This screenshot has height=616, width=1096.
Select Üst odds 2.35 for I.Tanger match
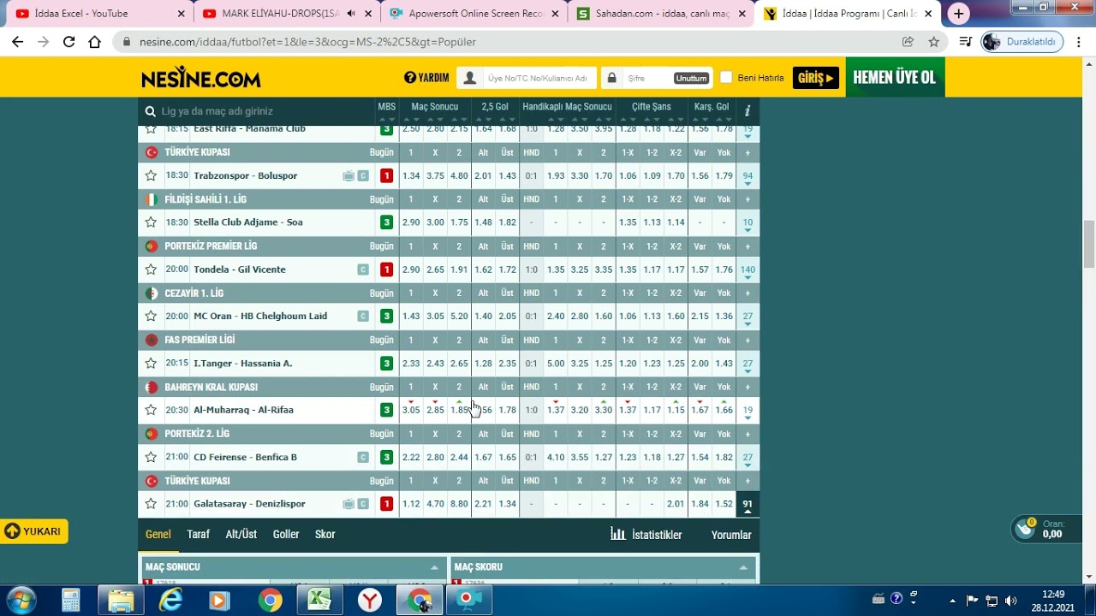point(507,363)
